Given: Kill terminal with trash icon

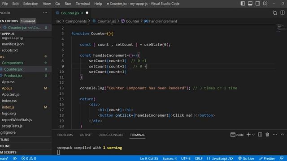Looking at the screenshot, I should click(267, 135).
